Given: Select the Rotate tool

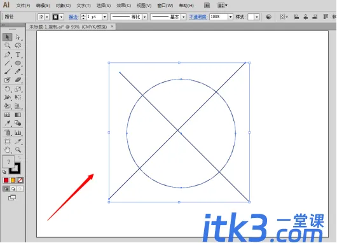Looking at the screenshot, I should 7,89.
